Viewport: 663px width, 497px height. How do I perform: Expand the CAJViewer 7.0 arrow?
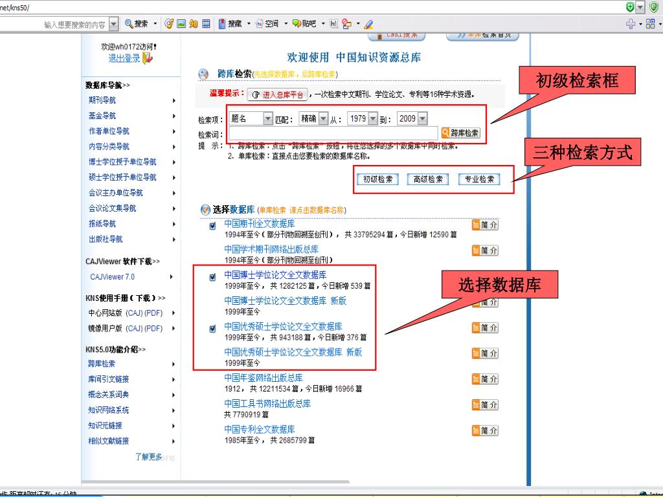(x=171, y=277)
